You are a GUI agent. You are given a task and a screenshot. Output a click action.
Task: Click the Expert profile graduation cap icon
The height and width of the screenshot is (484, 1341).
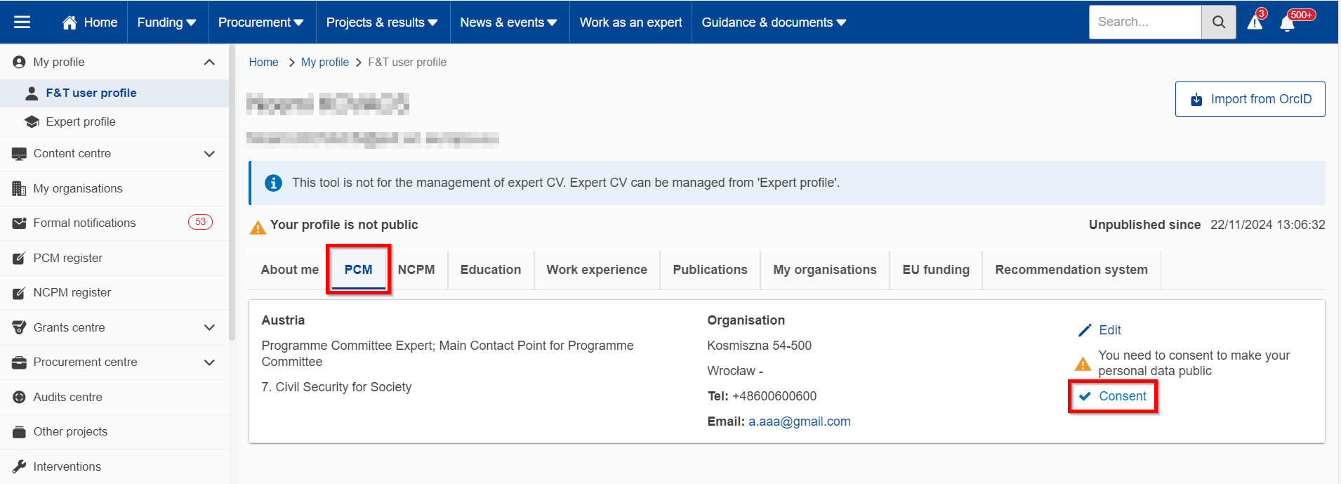click(x=32, y=122)
